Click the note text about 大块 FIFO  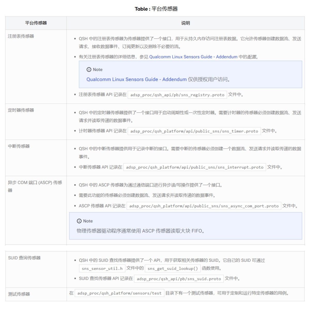pos(141,231)
